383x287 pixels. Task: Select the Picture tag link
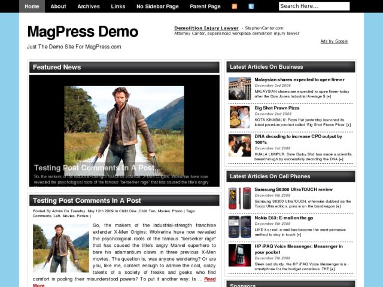coord(83,216)
